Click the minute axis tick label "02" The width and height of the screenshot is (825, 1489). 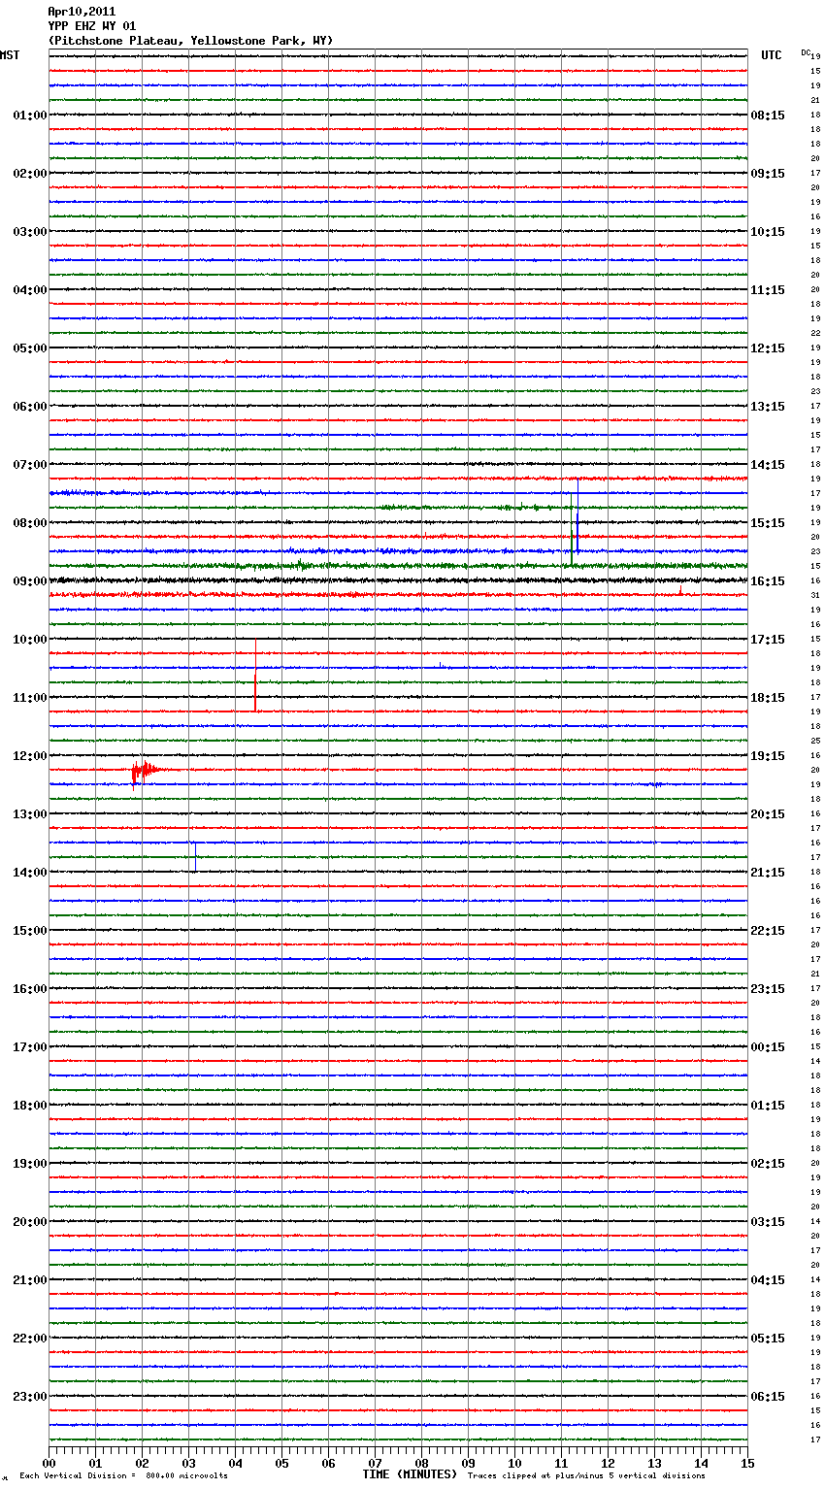pos(142,1463)
